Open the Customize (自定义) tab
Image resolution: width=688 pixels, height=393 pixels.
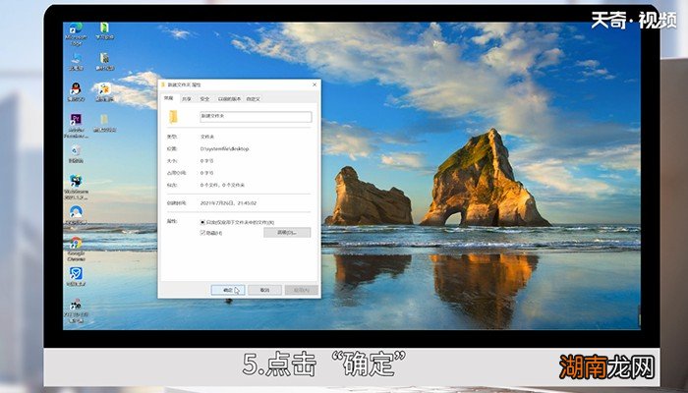(253, 98)
